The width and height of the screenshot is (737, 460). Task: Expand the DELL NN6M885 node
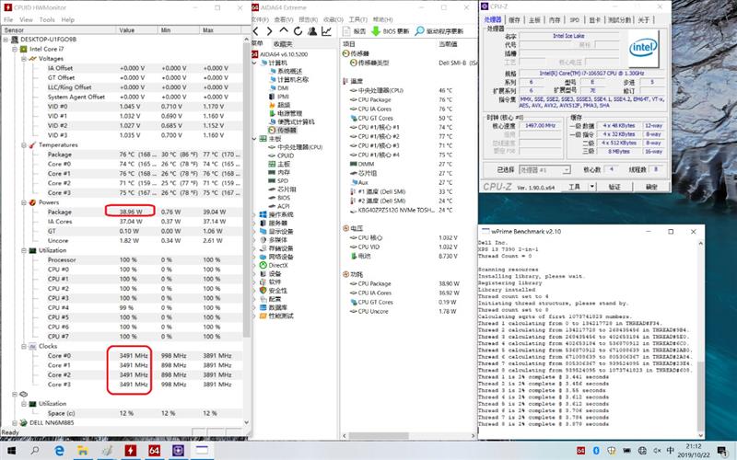point(15,423)
